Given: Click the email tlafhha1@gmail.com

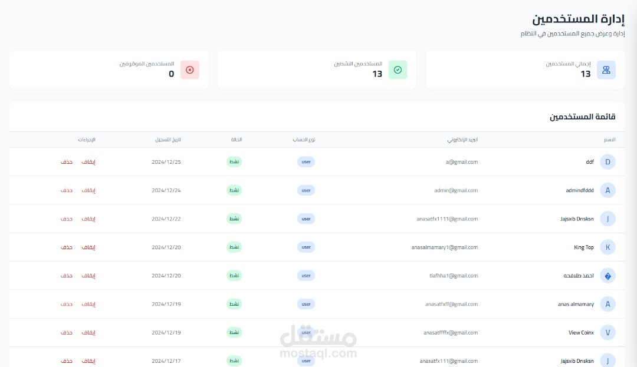Looking at the screenshot, I should pos(454,276).
